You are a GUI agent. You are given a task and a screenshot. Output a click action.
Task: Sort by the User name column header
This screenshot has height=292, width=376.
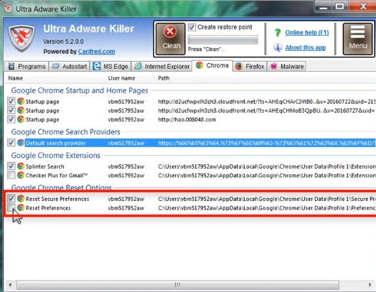tap(130, 78)
